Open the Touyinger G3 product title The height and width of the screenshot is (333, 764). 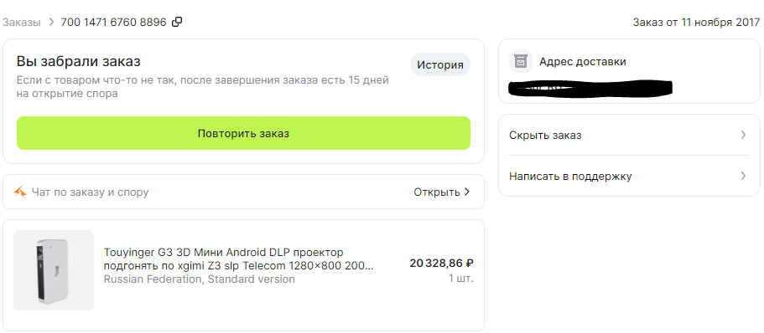click(x=239, y=259)
